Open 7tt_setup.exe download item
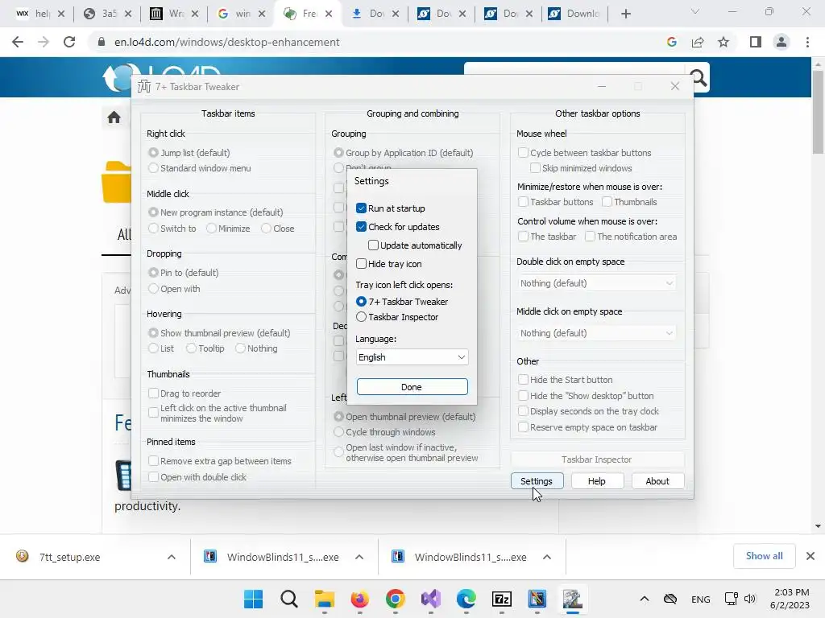The image size is (825, 618). 70,557
